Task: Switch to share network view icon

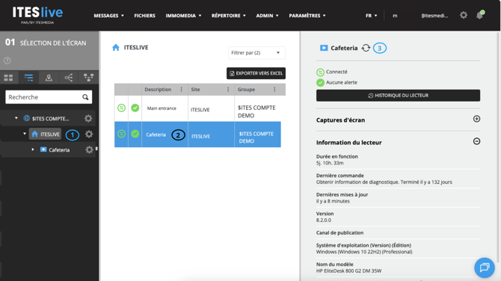Action: click(x=69, y=78)
